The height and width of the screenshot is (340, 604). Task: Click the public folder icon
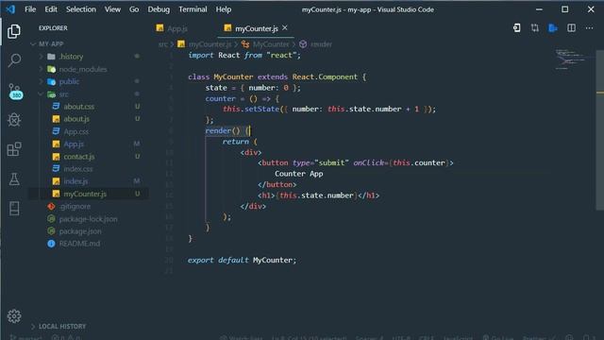(x=51, y=82)
